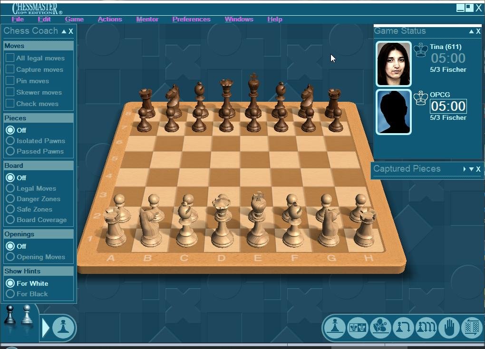
Task: Open the Edit menu
Action: 44,19
